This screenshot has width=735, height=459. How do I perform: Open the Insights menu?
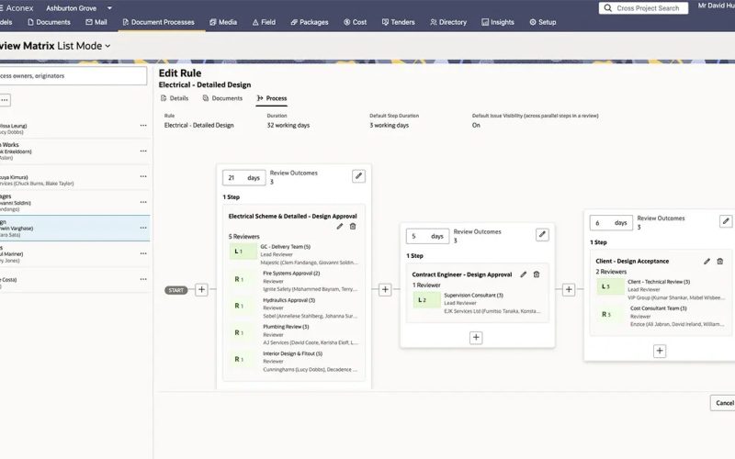(x=496, y=22)
